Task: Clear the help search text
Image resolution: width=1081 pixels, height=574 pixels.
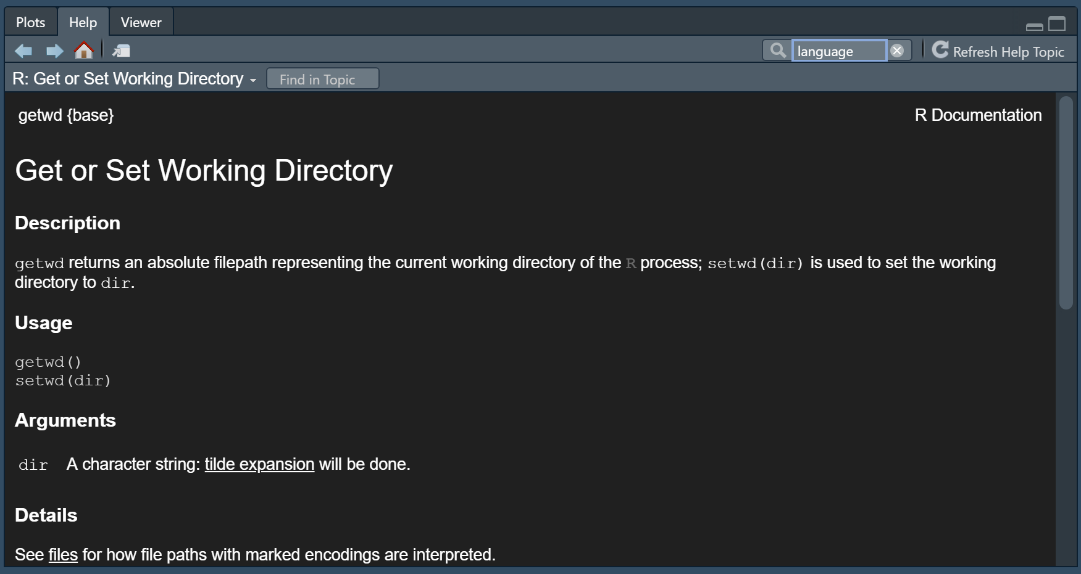Action: click(897, 51)
